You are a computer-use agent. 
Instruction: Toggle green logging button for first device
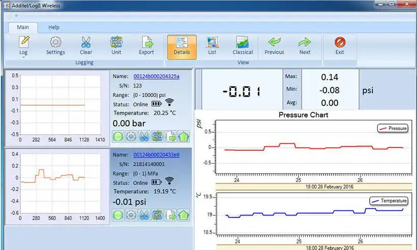click(118, 136)
